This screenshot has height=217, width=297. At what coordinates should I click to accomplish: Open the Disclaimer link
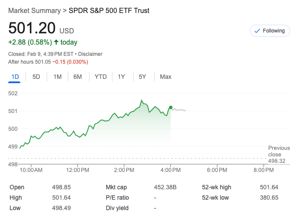[90, 54]
